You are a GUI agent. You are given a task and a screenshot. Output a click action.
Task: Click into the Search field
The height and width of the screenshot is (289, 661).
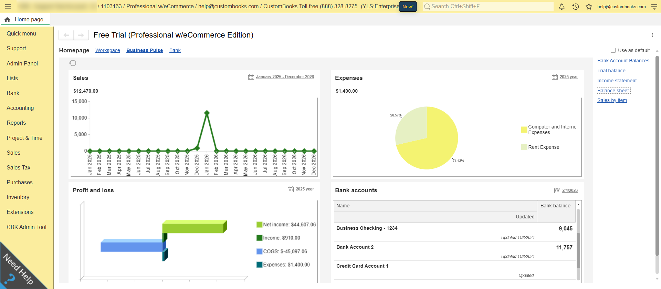click(x=489, y=7)
